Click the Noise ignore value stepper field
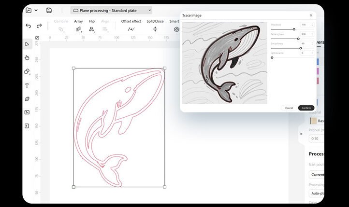The width and height of the screenshot is (349, 207). point(307,34)
